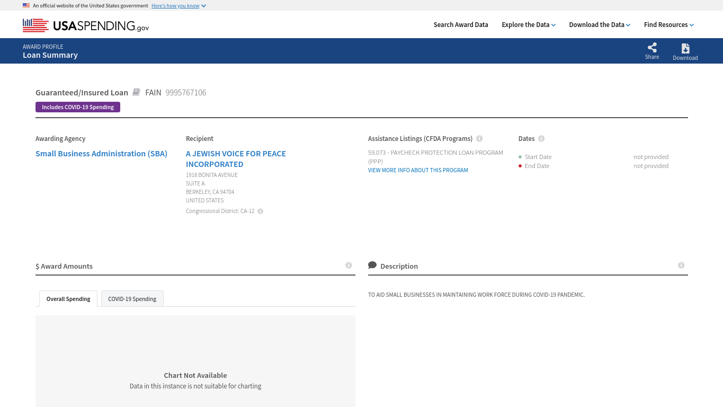Go to Search Award Data
The height and width of the screenshot is (407, 723).
coord(461,25)
